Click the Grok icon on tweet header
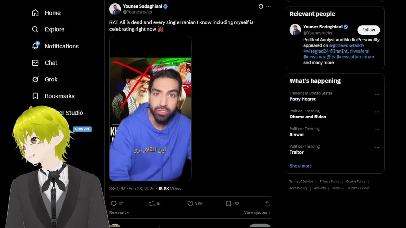The width and height of the screenshot is (406, 228). tap(261, 6)
